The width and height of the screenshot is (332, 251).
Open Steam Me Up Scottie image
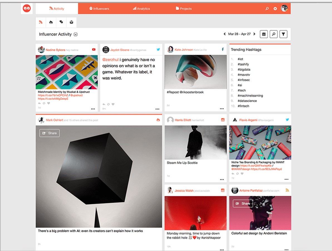click(x=196, y=142)
